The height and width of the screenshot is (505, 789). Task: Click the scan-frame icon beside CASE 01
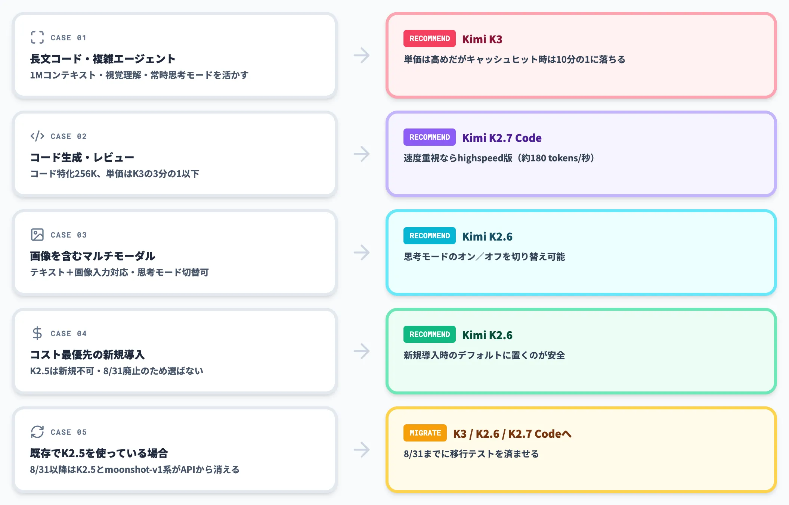pyautogui.click(x=37, y=37)
